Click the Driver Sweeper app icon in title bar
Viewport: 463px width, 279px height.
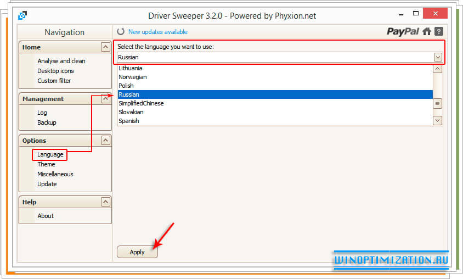pyautogui.click(x=22, y=15)
